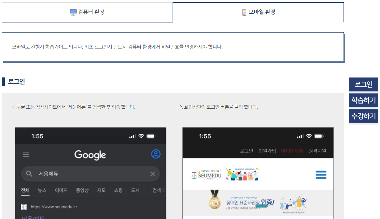Click the magnifier icon in search bar
This screenshot has height=219, width=380.
tap(29, 174)
